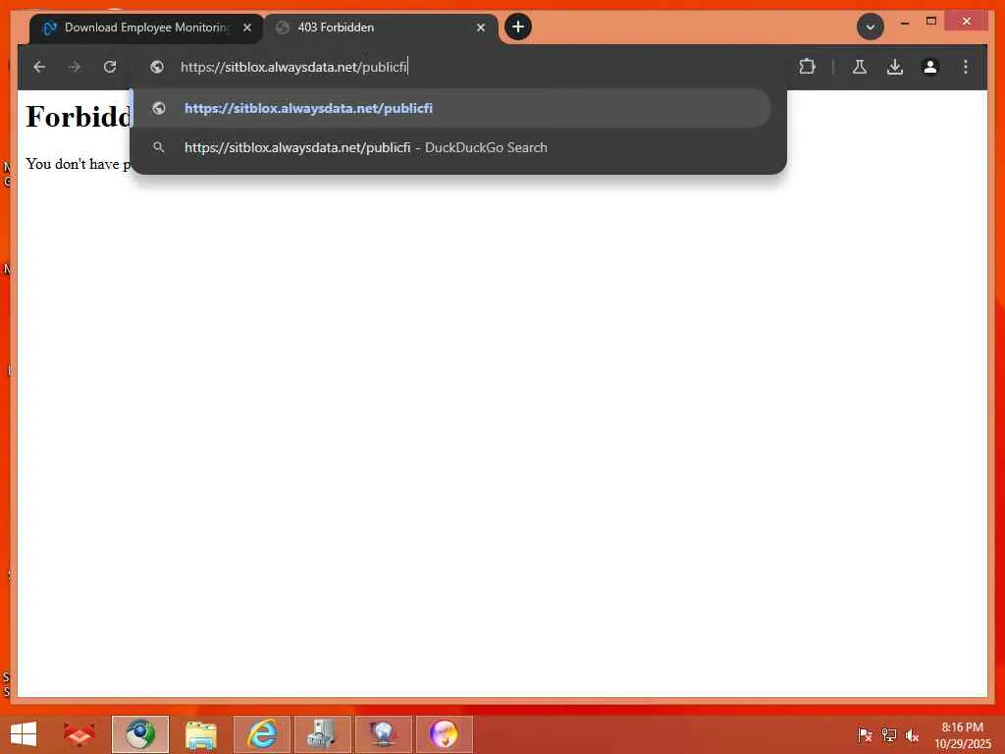The height and width of the screenshot is (754, 1005).
Task: Open a new tab
Action: [518, 27]
